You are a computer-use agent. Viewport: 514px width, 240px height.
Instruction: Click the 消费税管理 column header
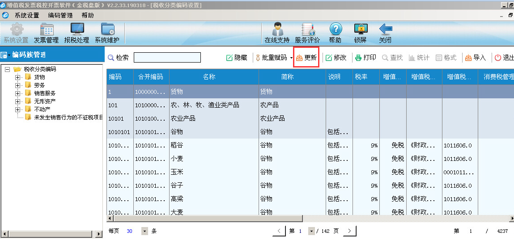tap(496, 77)
